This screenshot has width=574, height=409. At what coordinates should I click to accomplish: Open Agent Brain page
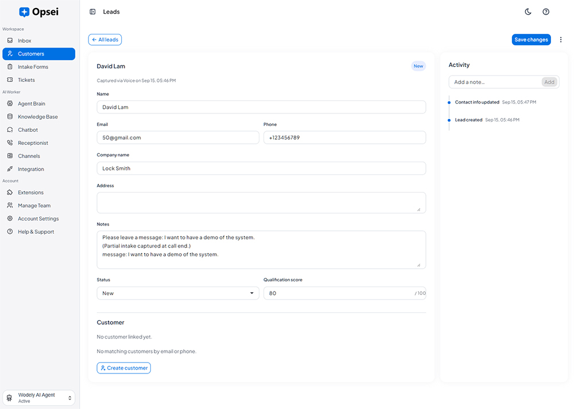coord(39,103)
